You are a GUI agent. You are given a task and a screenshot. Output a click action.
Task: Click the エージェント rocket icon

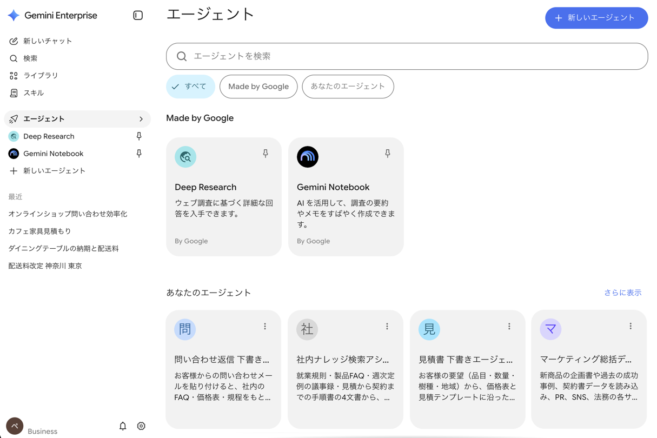point(14,119)
